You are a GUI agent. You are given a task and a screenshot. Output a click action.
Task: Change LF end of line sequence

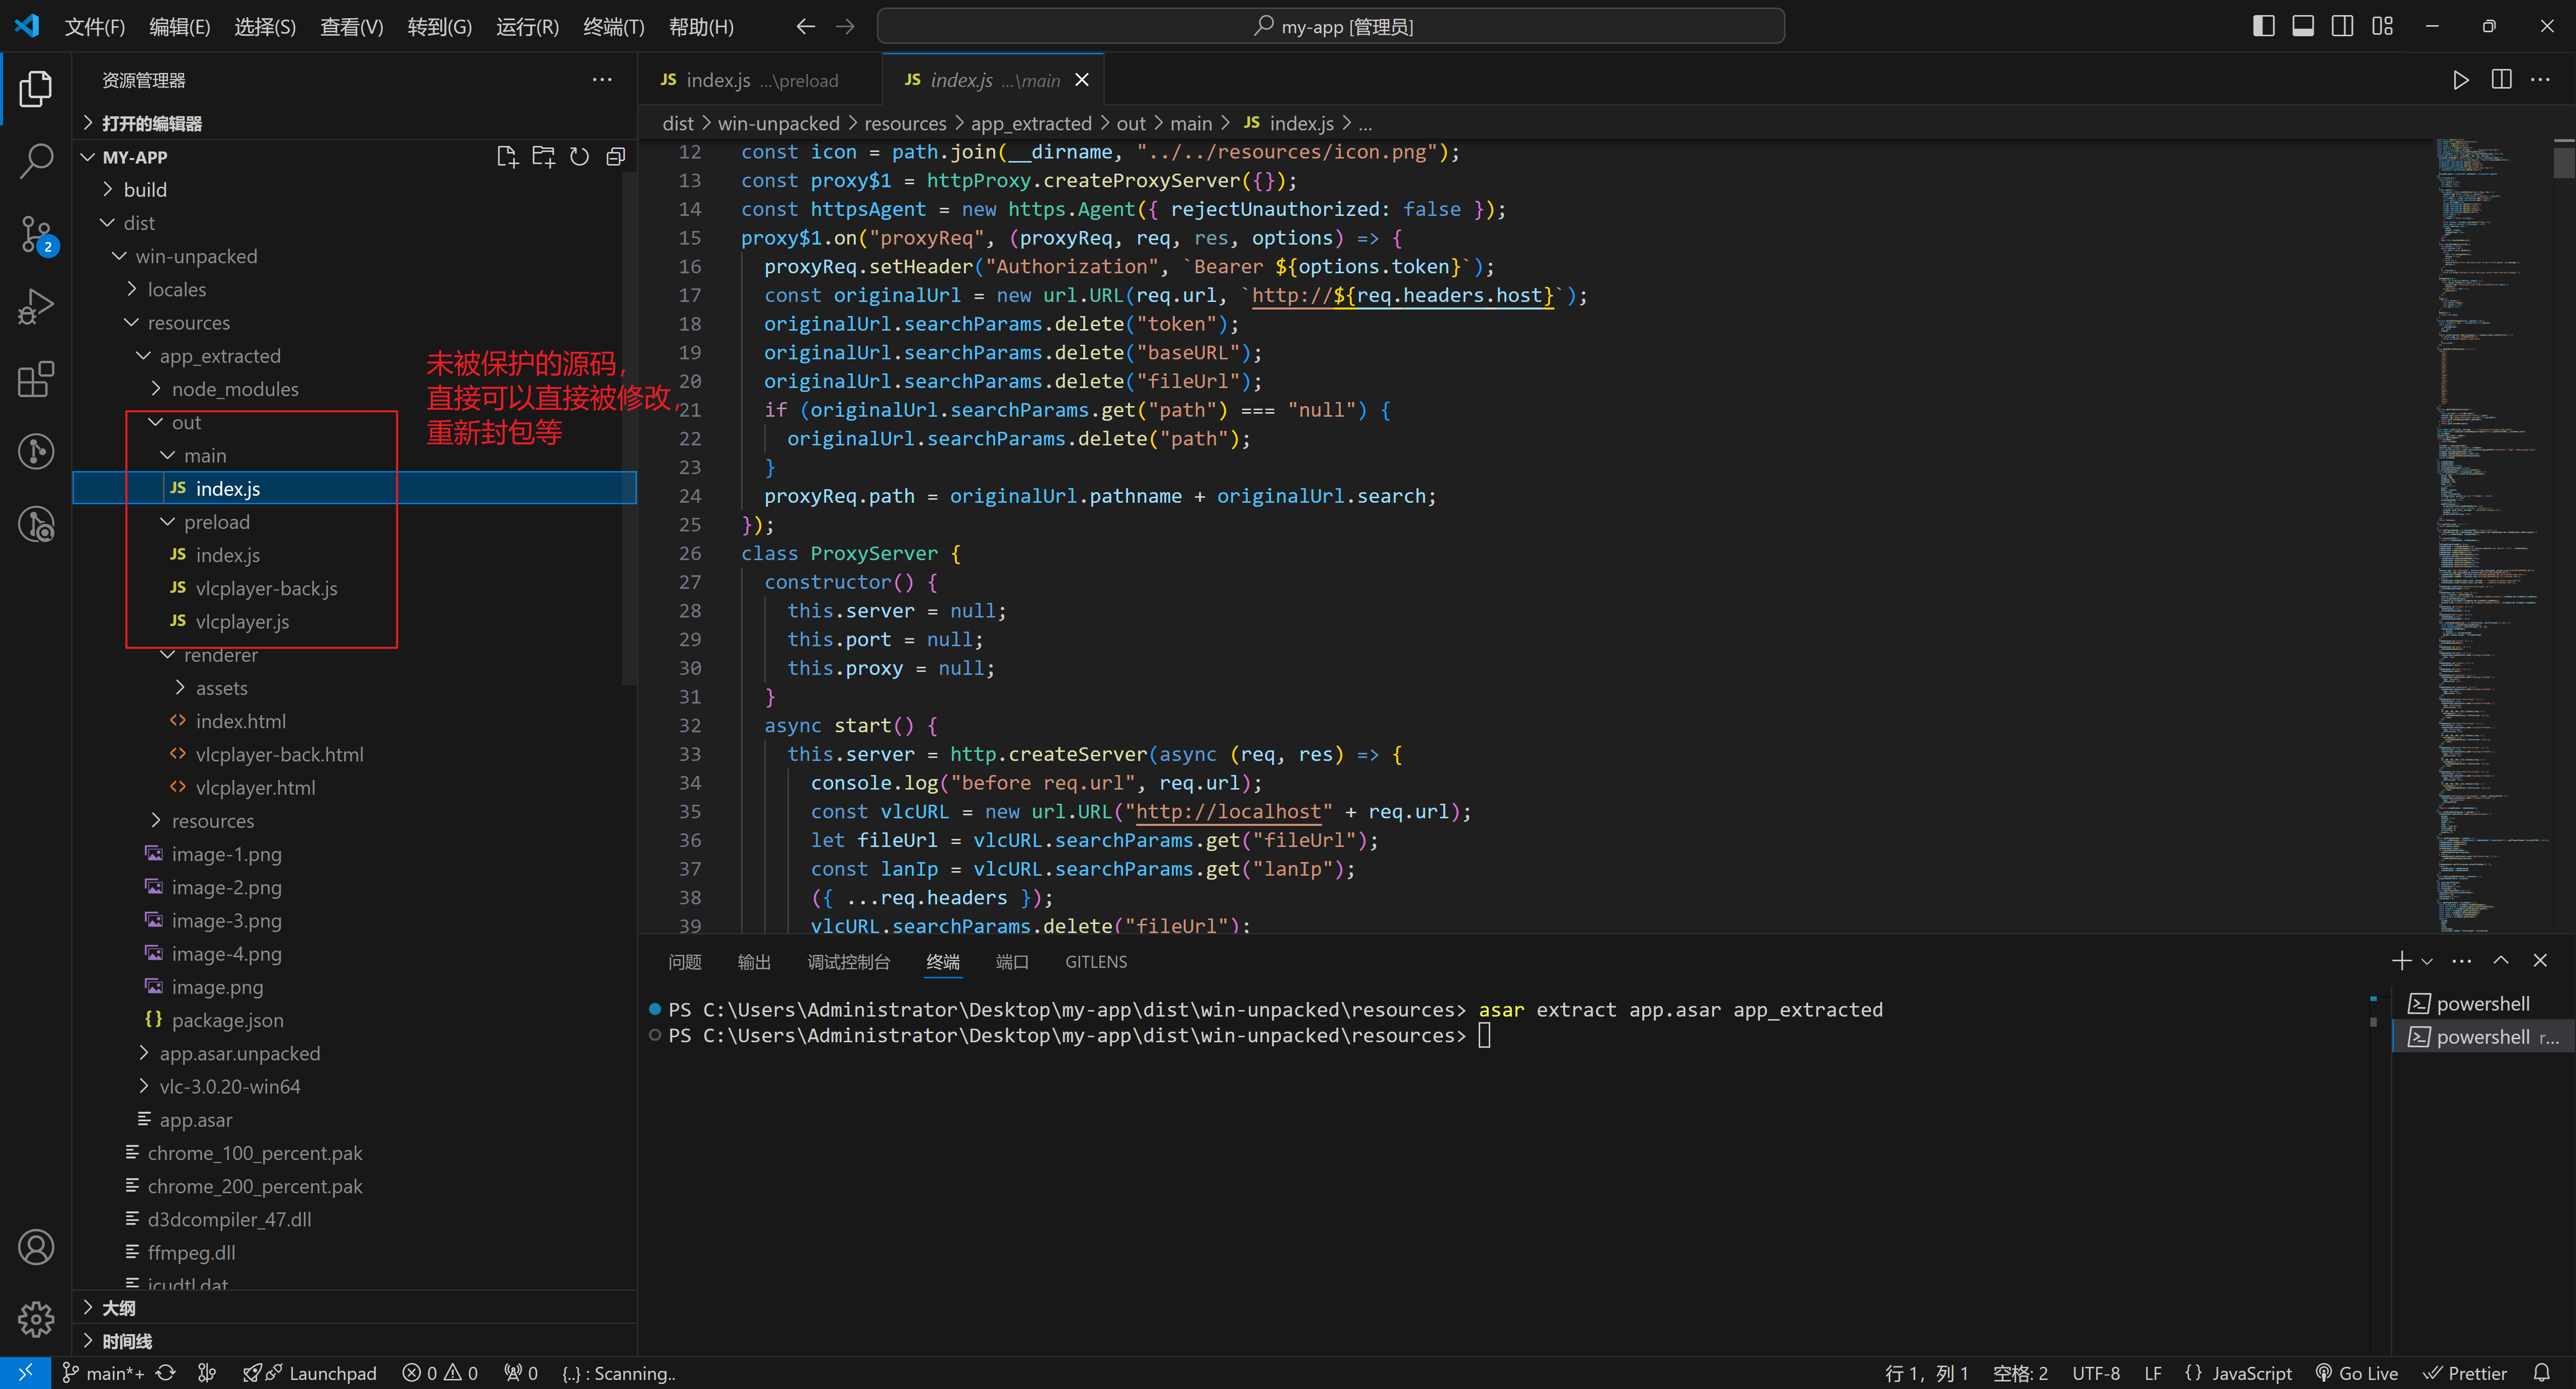coord(2152,1373)
